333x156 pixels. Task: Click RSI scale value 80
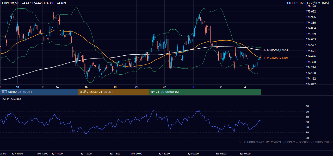pos(307,106)
